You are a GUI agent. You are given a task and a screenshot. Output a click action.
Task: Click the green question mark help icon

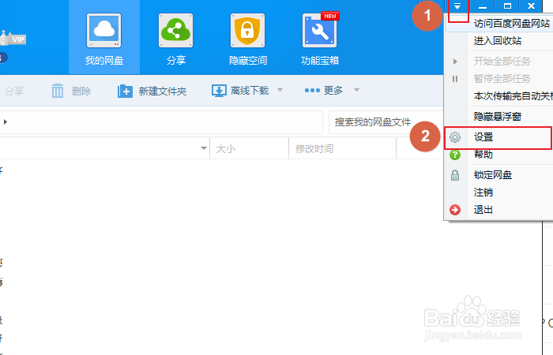point(455,155)
